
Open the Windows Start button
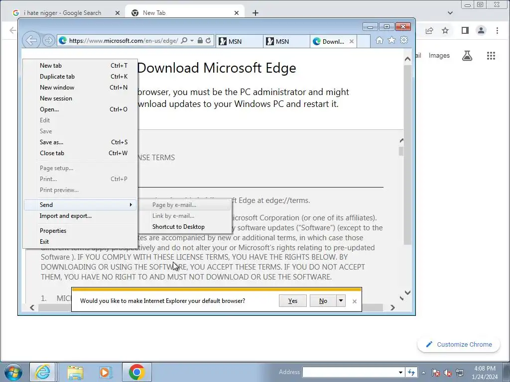point(13,372)
